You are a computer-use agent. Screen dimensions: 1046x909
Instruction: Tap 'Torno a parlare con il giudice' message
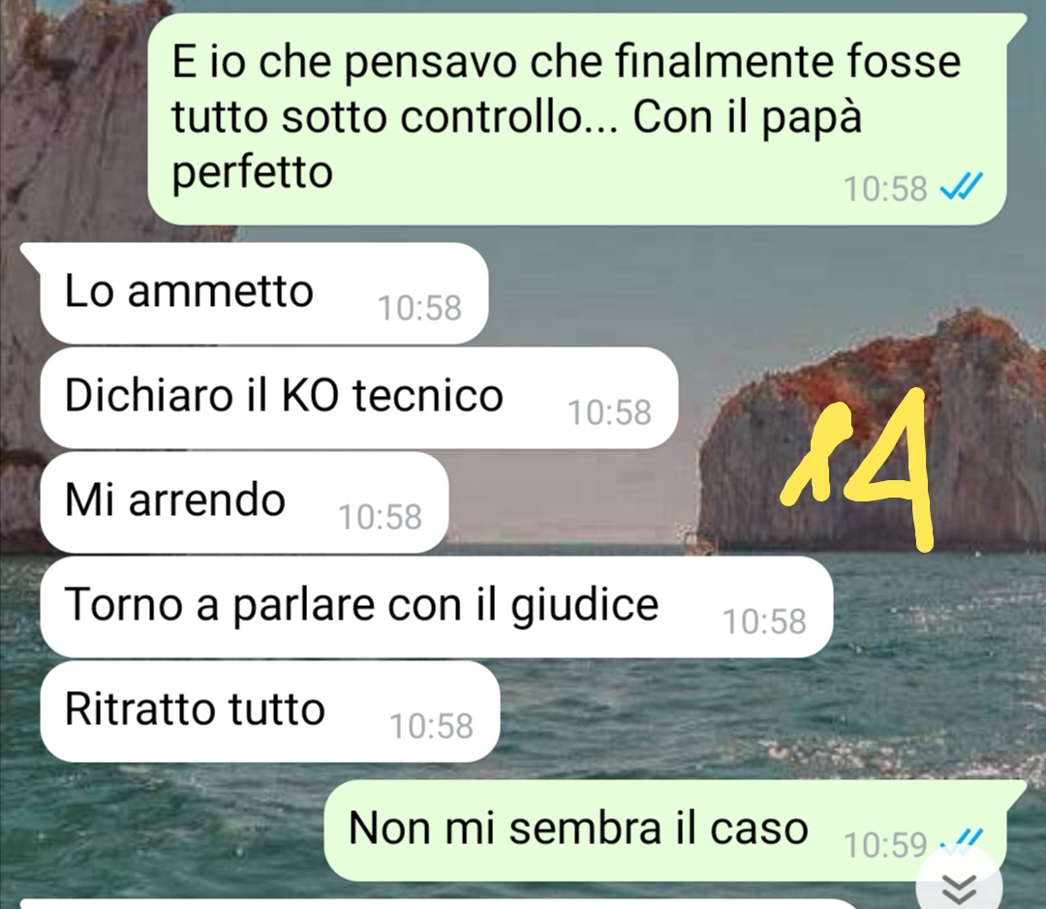[x=436, y=607]
